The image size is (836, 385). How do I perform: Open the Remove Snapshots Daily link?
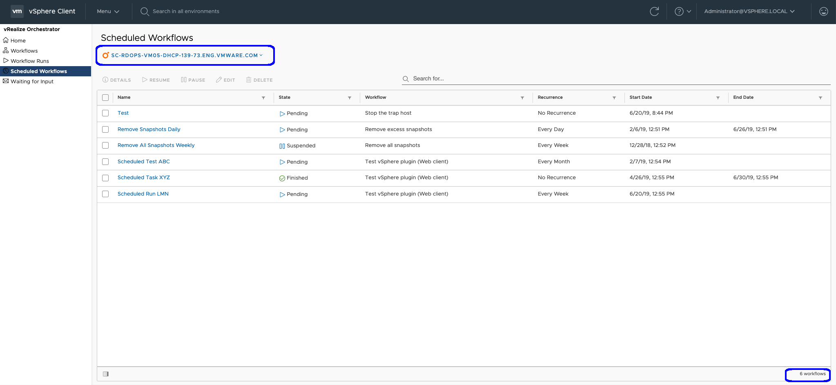149,129
